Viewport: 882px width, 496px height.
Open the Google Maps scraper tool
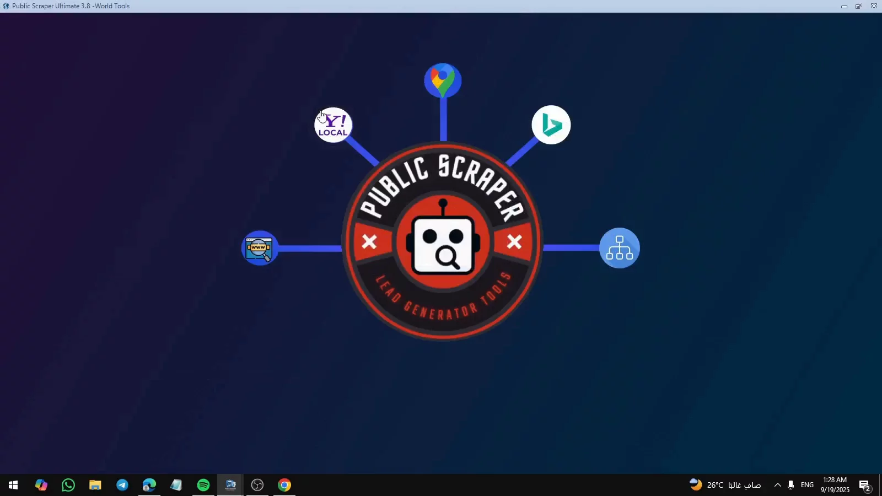click(x=443, y=79)
